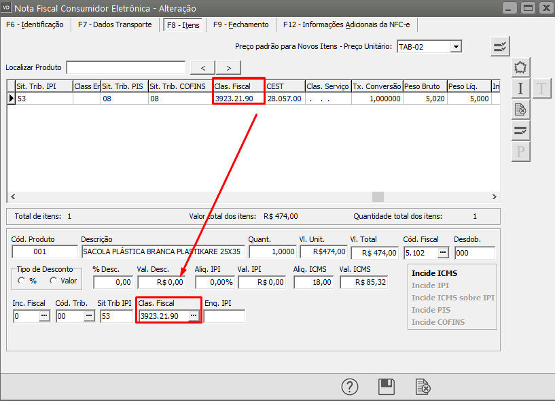
Task: Click the delete item document icon in right toolbar
Action: (x=520, y=109)
